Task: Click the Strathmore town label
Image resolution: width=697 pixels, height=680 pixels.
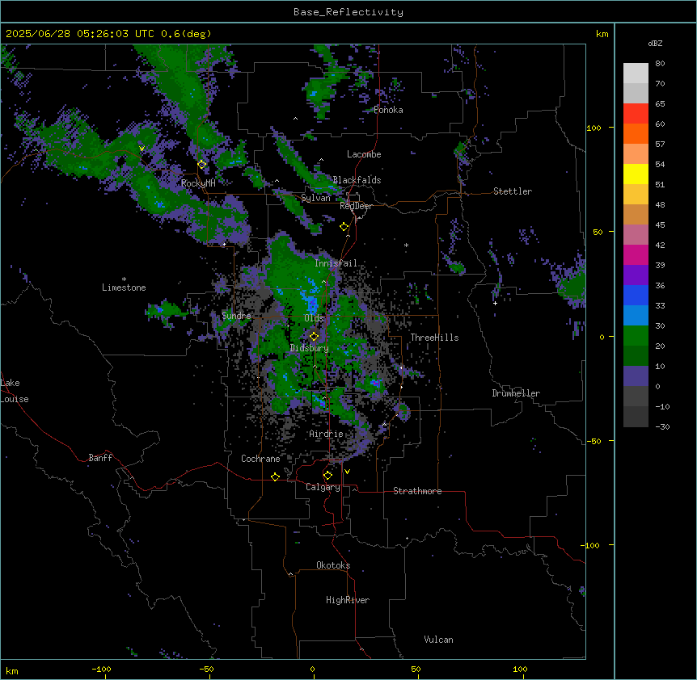Action: pos(417,491)
